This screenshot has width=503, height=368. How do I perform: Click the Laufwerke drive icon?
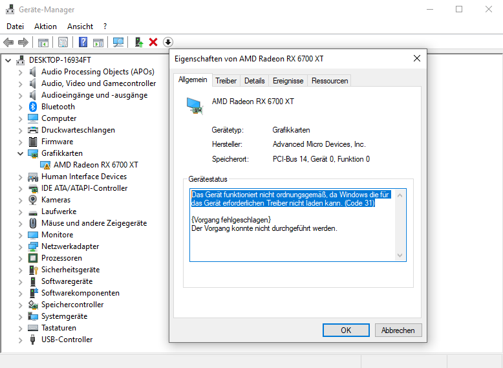(33, 212)
